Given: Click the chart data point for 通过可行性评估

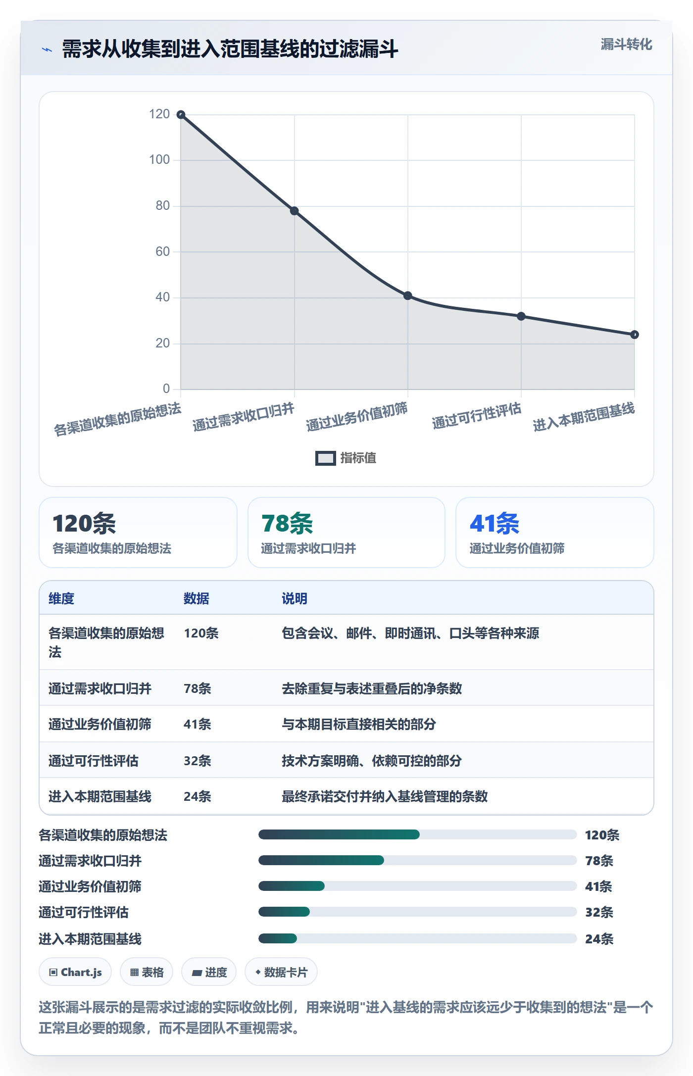Looking at the screenshot, I should click(x=521, y=316).
